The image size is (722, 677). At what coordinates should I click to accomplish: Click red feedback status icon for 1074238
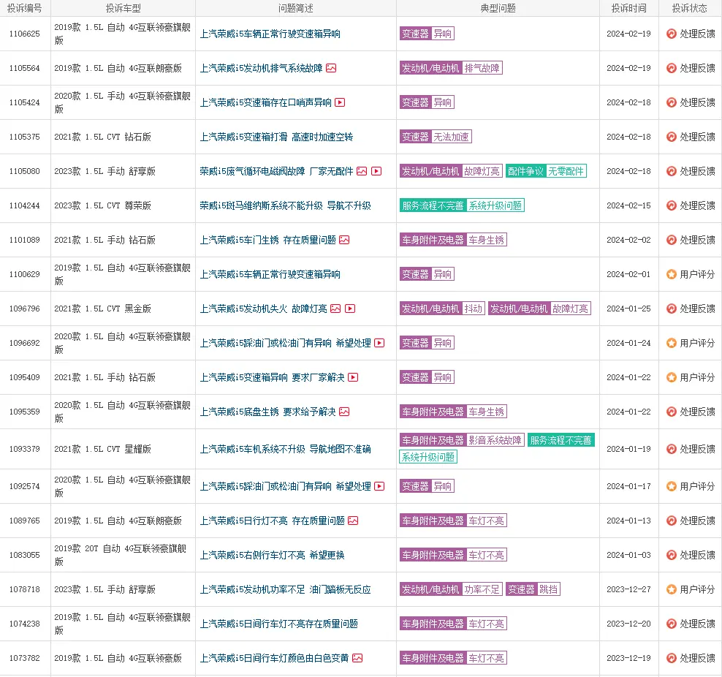(672, 624)
